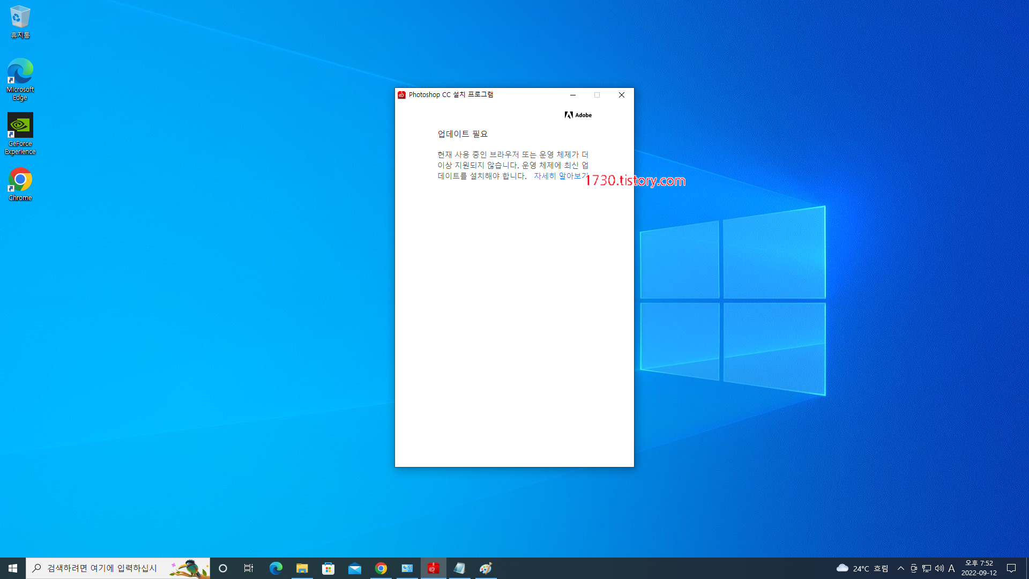Open File Explorer from taskbar

pos(302,568)
